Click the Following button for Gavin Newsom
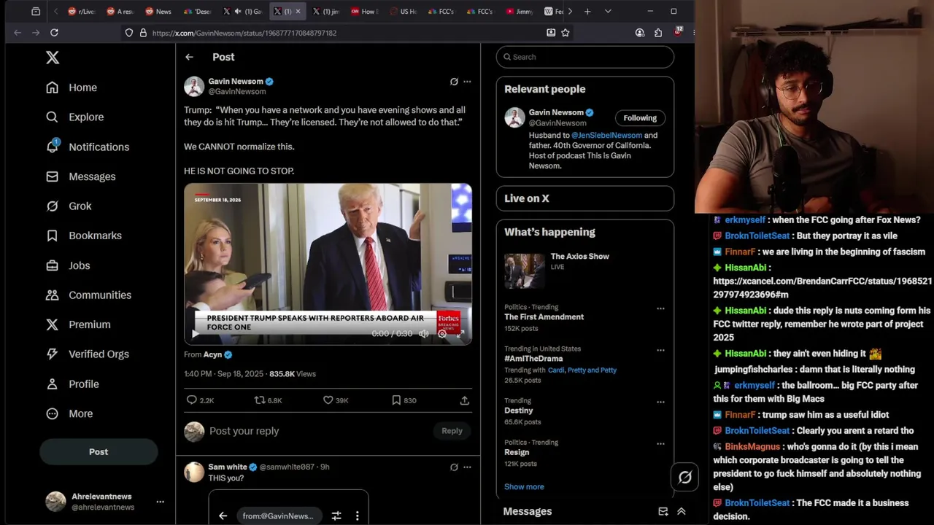The width and height of the screenshot is (934, 525). pyautogui.click(x=640, y=118)
